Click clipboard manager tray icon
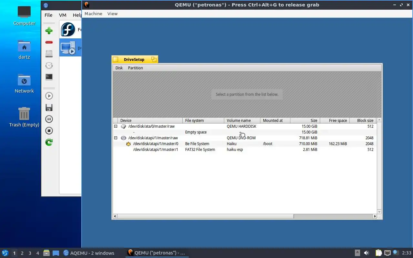Viewport: 413px width, 258px height. coord(378,253)
